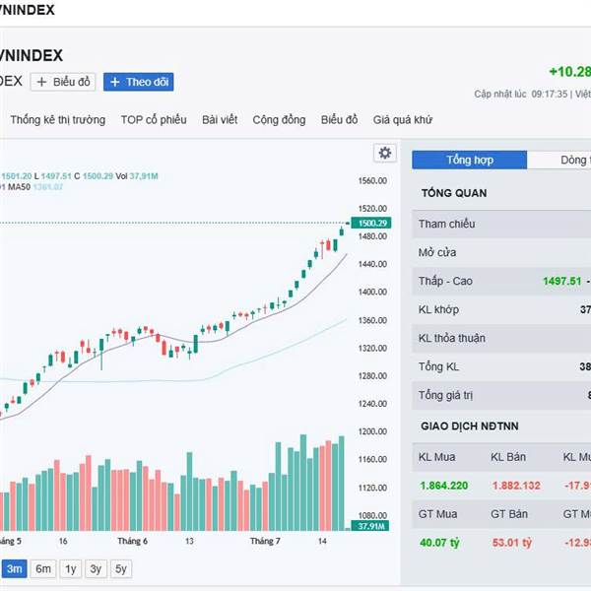The image size is (591, 591).
Task: Select the Tổng hợp panel tab
Action: (470, 160)
